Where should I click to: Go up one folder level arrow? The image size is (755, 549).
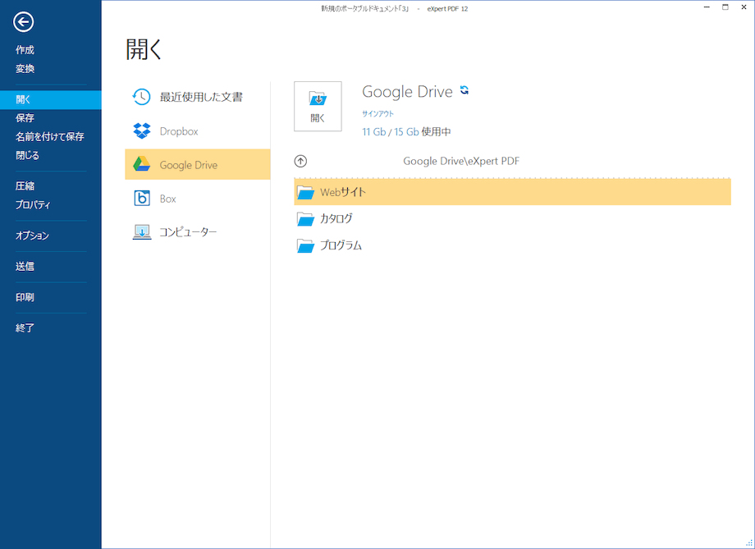[x=300, y=162]
